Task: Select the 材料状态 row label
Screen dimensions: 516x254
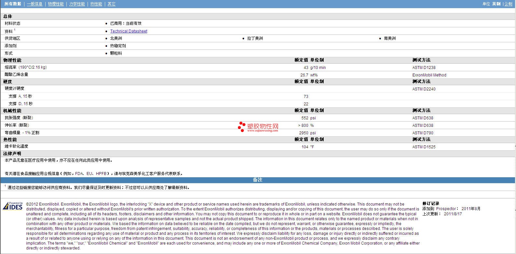Action: click(x=12, y=23)
